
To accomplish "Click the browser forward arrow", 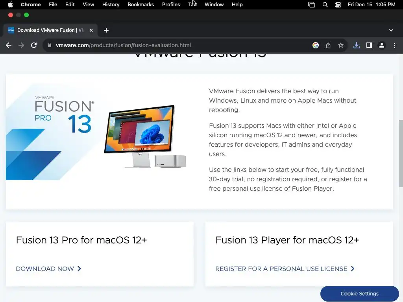I will (x=21, y=46).
